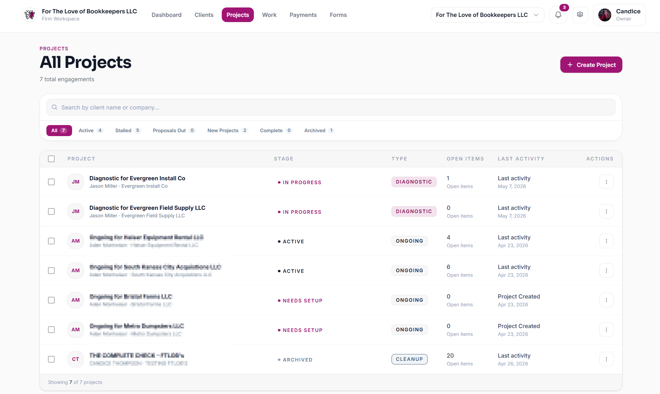Click DIAGNOSTIC badge on Evergreen Field Supply row
660x394 pixels.
pyautogui.click(x=414, y=211)
